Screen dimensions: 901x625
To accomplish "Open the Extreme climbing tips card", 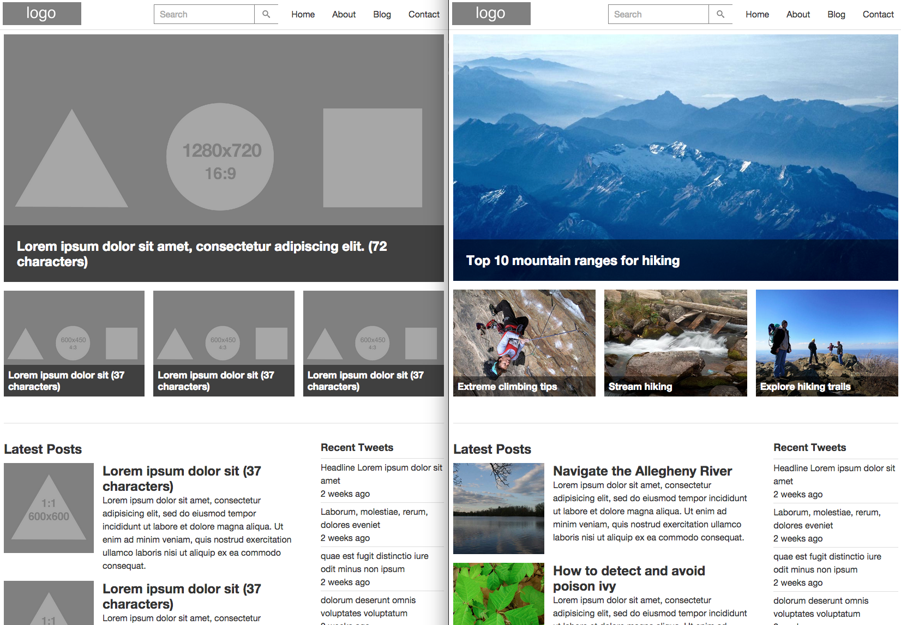I will point(524,343).
